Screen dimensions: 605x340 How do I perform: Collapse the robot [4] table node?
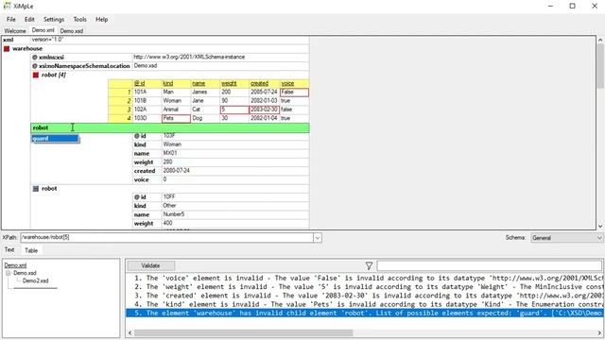[x=36, y=75]
